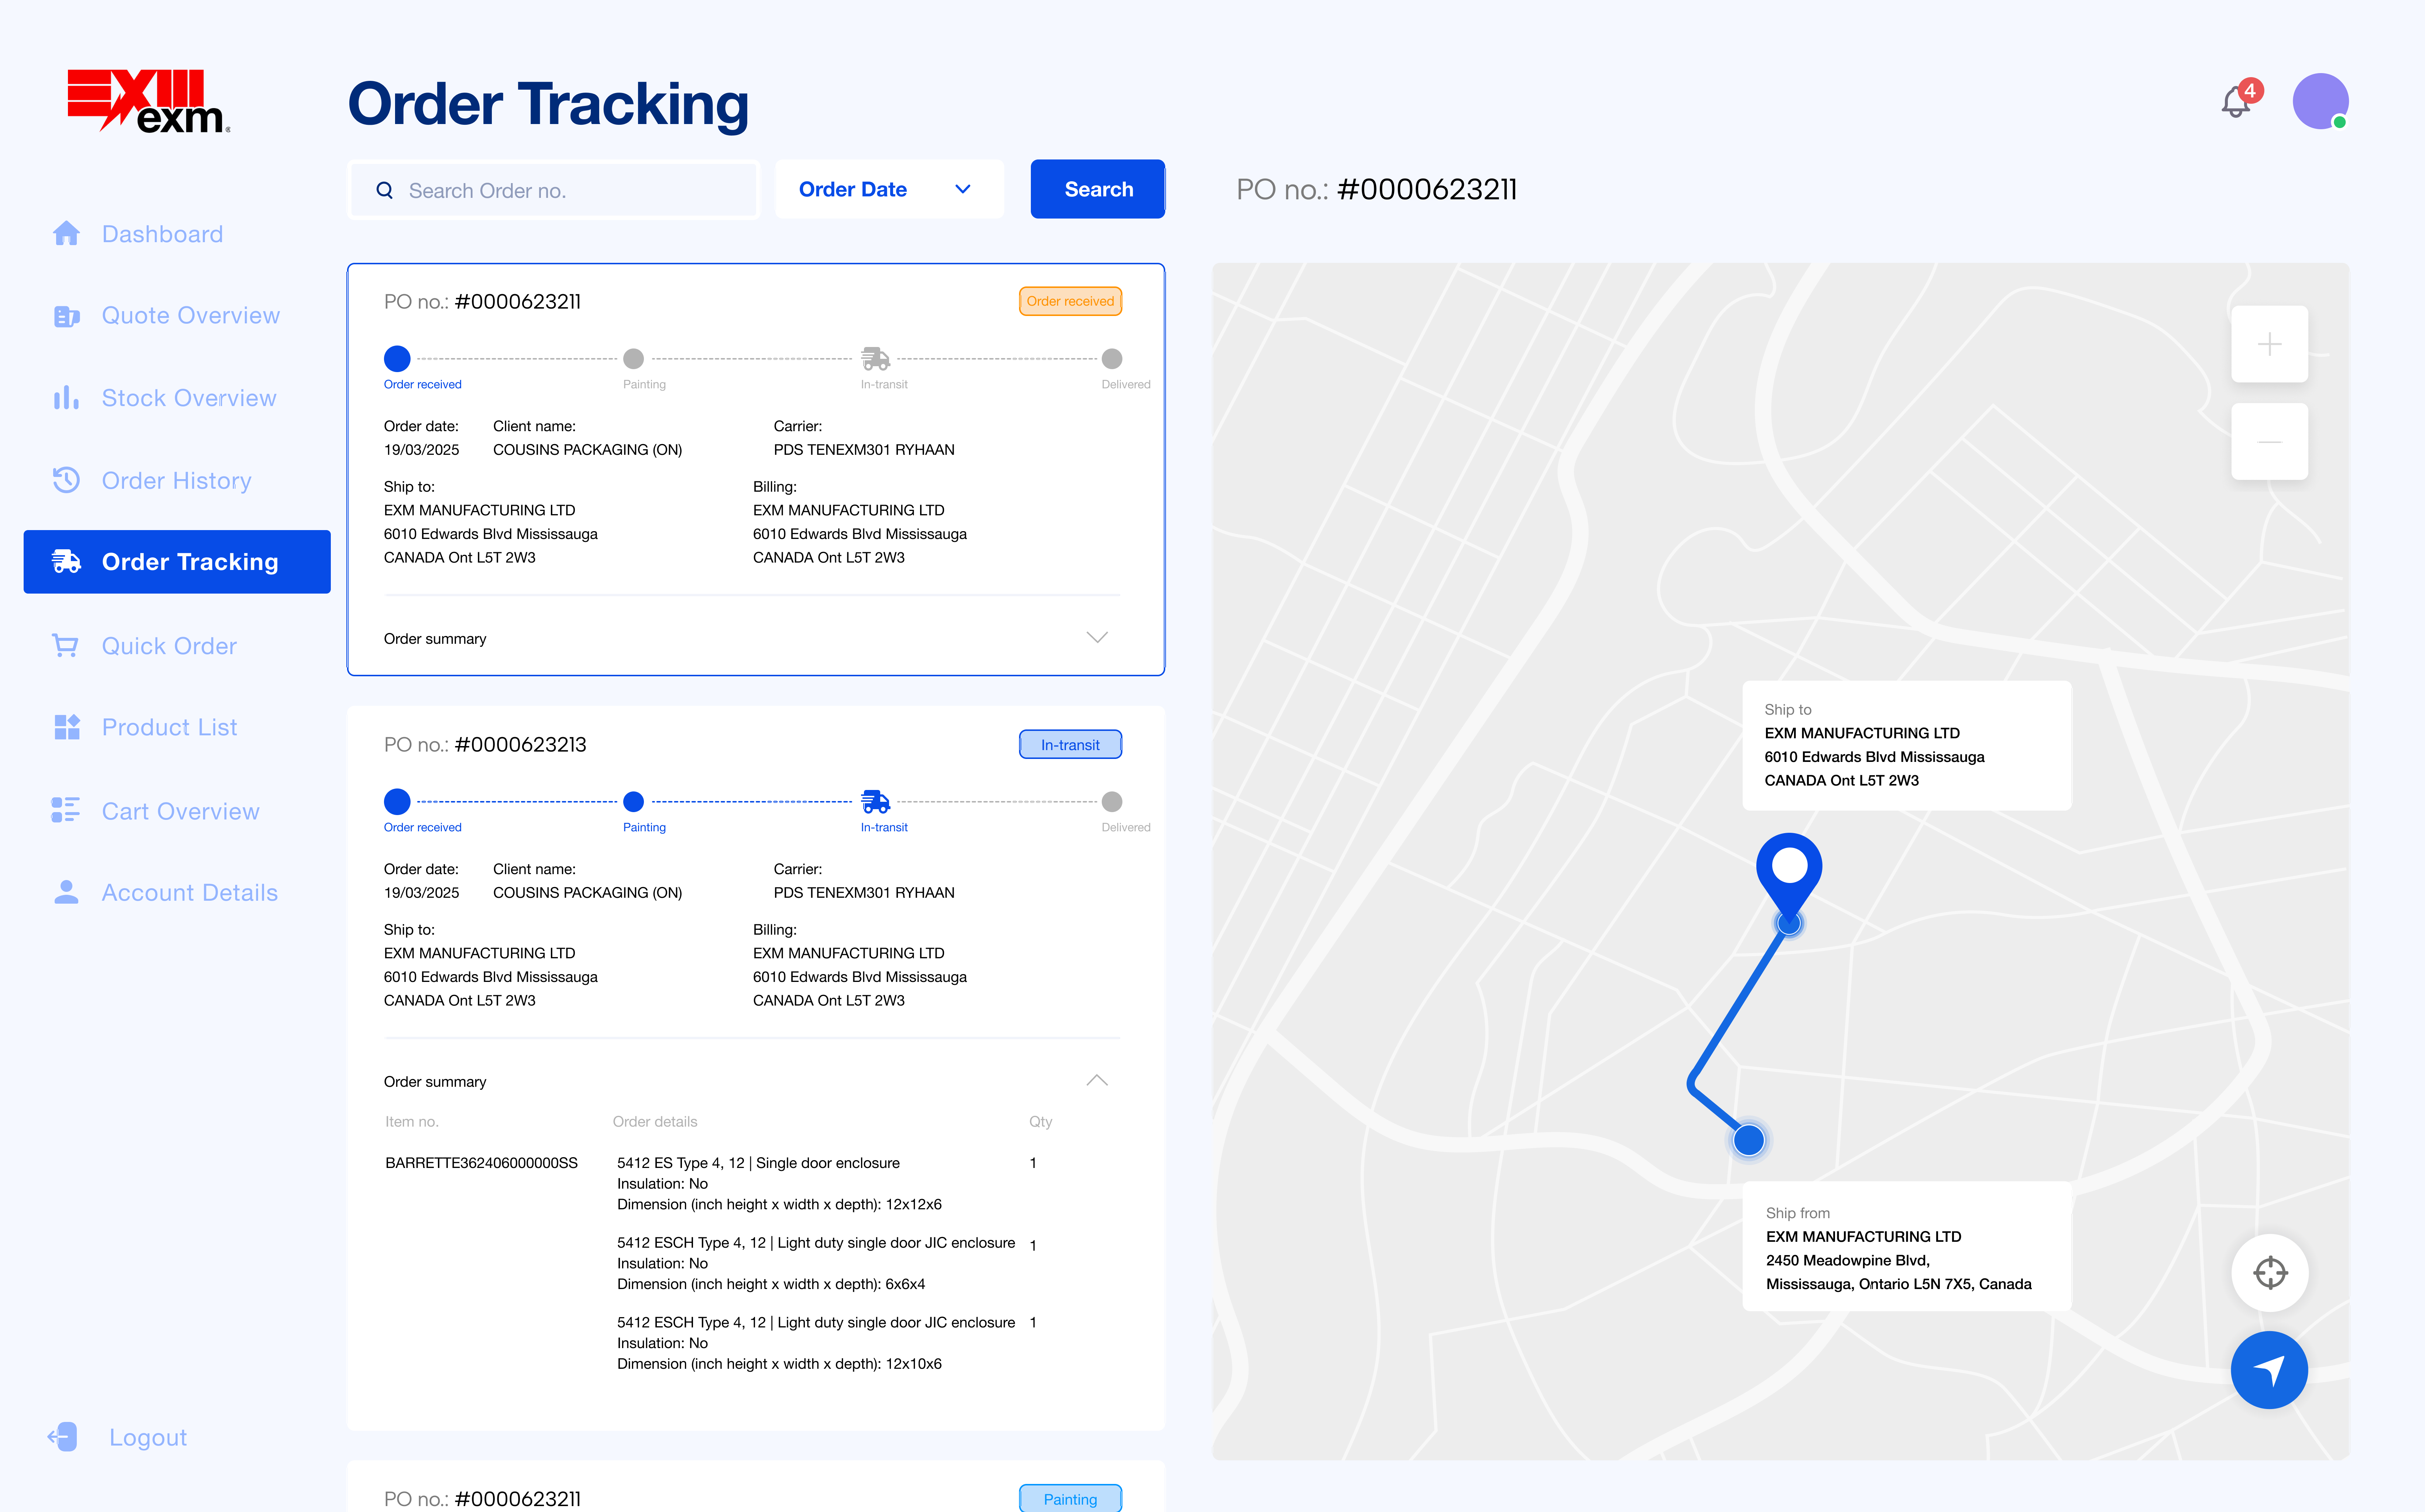Click the Order History clock icon
This screenshot has height=1512, width=2425.
(66, 480)
